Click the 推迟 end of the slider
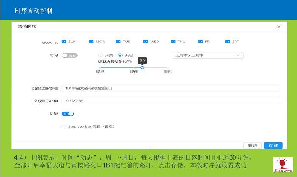 coord(168,67)
